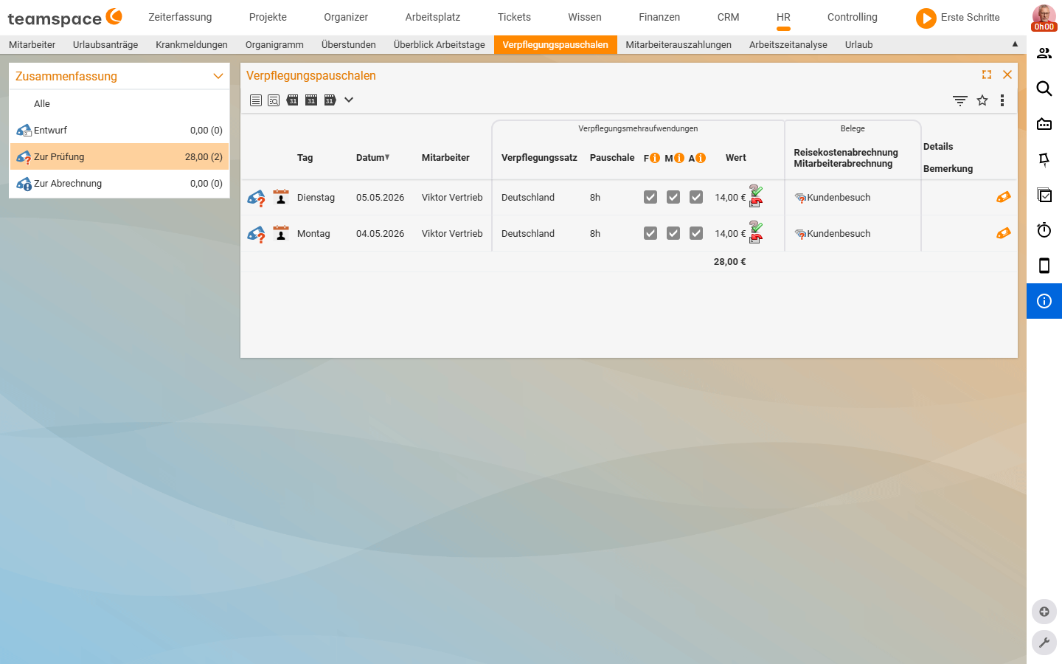Open the filter icon in Verpflegungspauschalen panel
The width and height of the screenshot is (1062, 664).
coord(960,100)
